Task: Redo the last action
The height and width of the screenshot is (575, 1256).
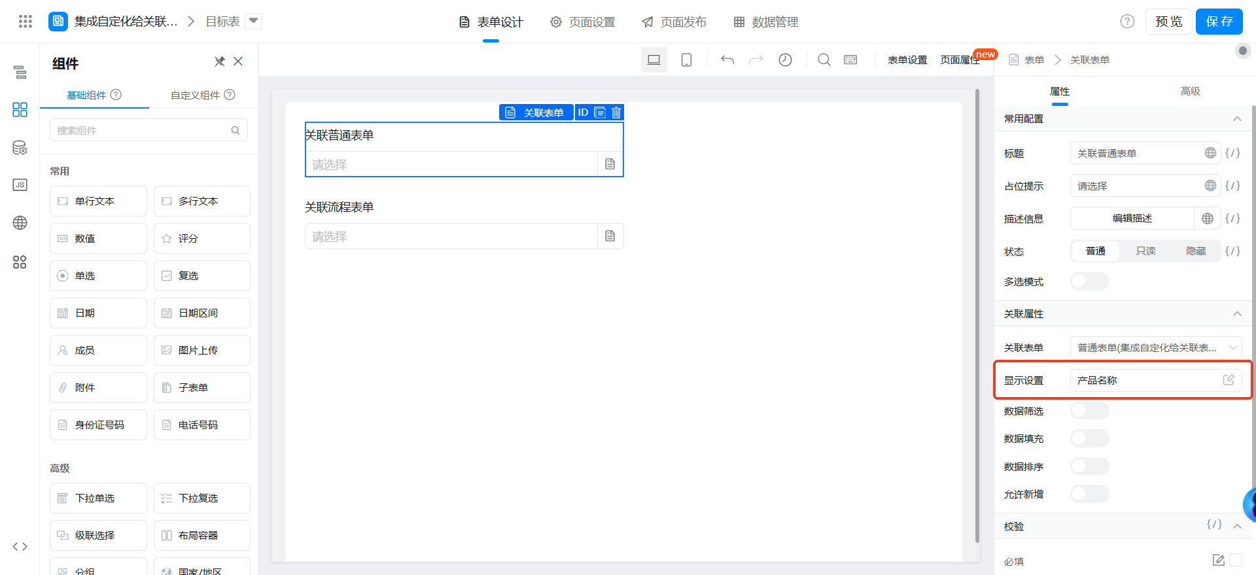Action: point(756,60)
